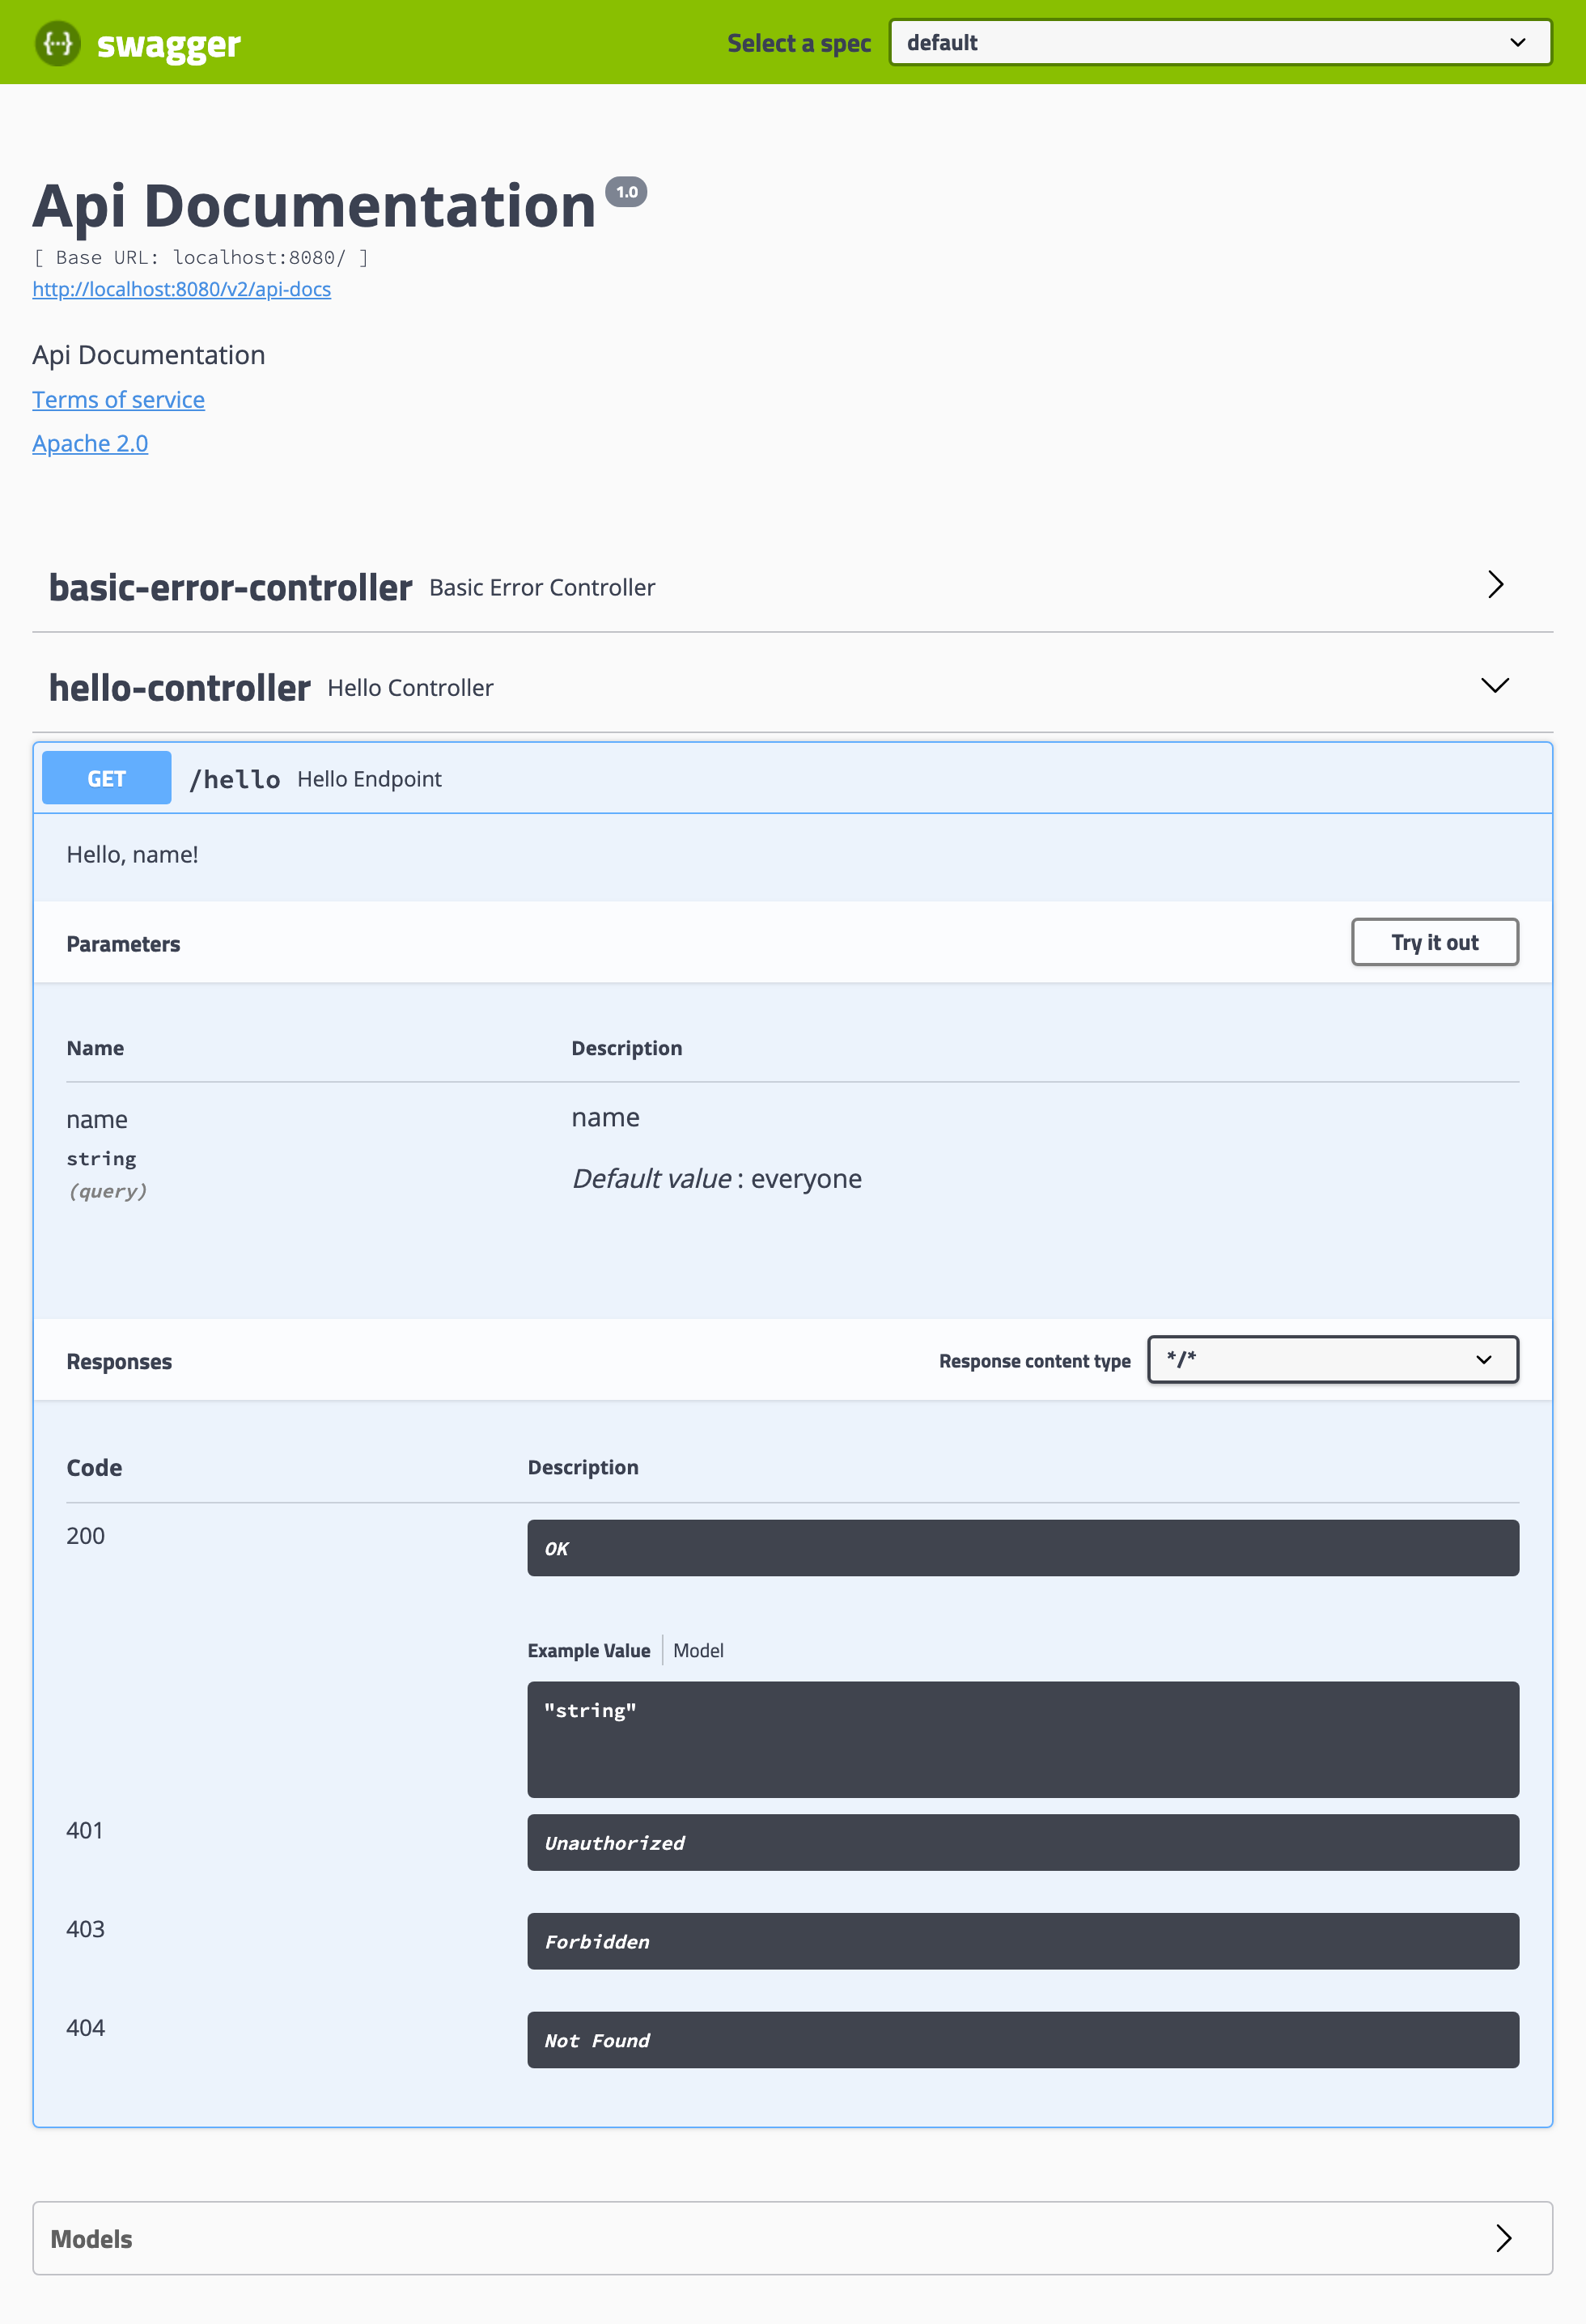
Task: Click the /hello endpoint path
Action: click(x=235, y=780)
